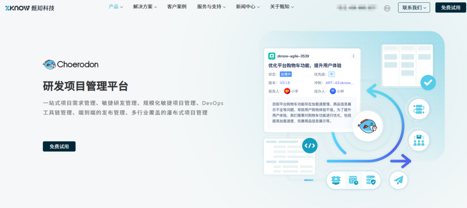Open the 客户案例 menu item

(177, 7)
